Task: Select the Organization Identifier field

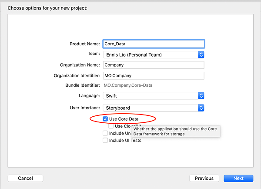Action: pos(154,75)
